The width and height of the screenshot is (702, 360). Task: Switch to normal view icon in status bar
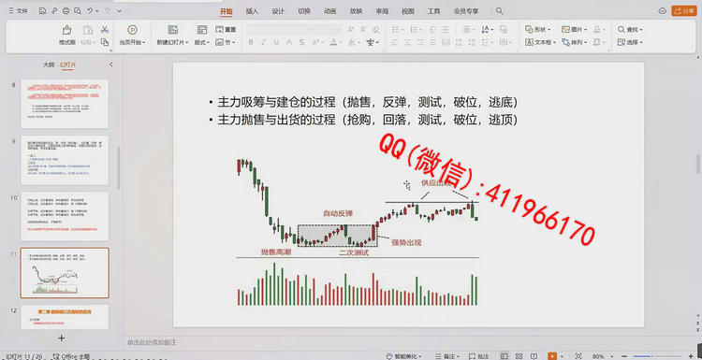tap(505, 356)
